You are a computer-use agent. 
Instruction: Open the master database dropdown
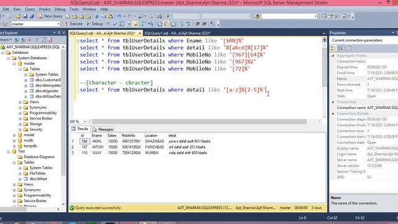click(58, 24)
